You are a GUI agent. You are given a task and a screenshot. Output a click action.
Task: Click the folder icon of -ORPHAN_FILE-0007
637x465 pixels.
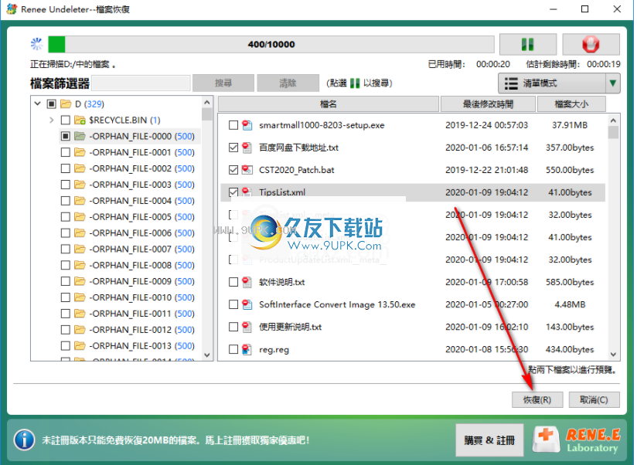80,249
